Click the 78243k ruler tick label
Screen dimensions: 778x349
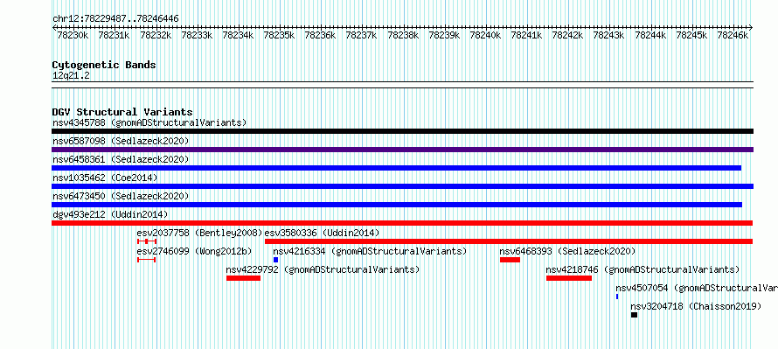click(x=609, y=35)
